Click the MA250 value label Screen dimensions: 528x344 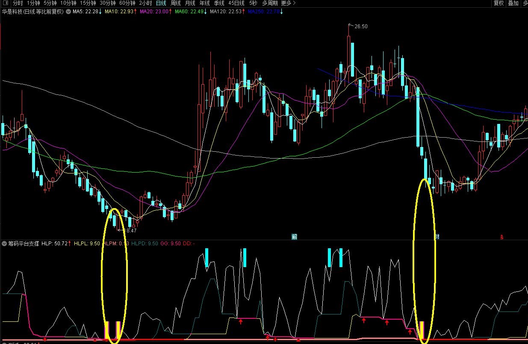point(265,12)
